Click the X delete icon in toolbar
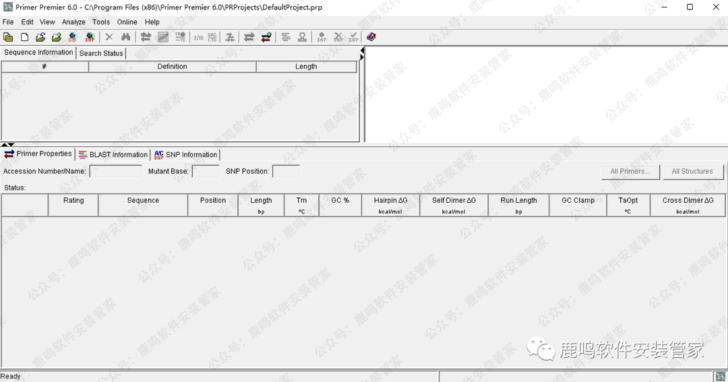This screenshot has width=728, height=382. tap(109, 37)
